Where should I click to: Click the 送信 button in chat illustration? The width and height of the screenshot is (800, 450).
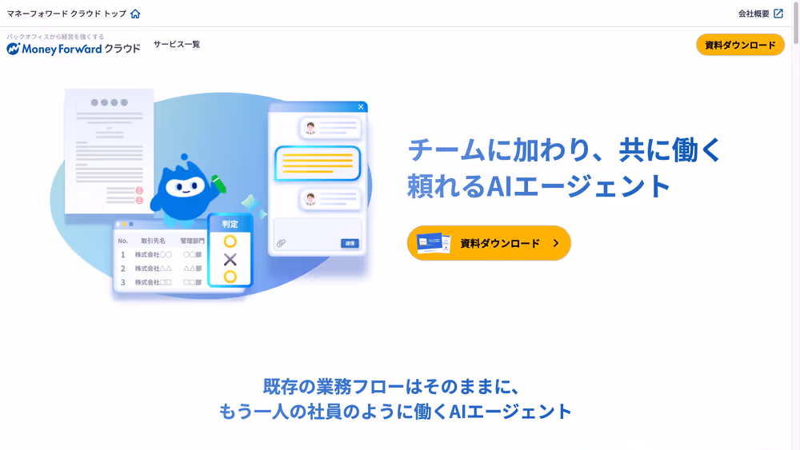click(350, 244)
